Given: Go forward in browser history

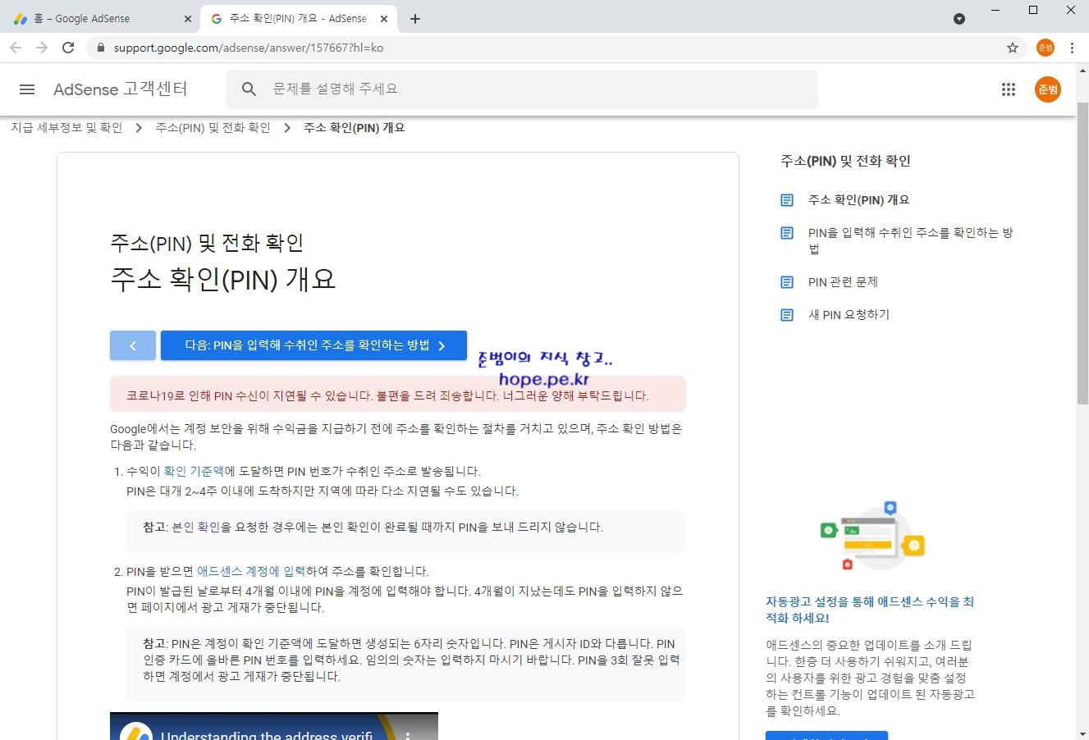Looking at the screenshot, I should pyautogui.click(x=42, y=48).
